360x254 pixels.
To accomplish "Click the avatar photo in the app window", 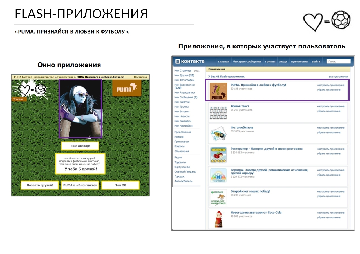I will [x=80, y=109].
